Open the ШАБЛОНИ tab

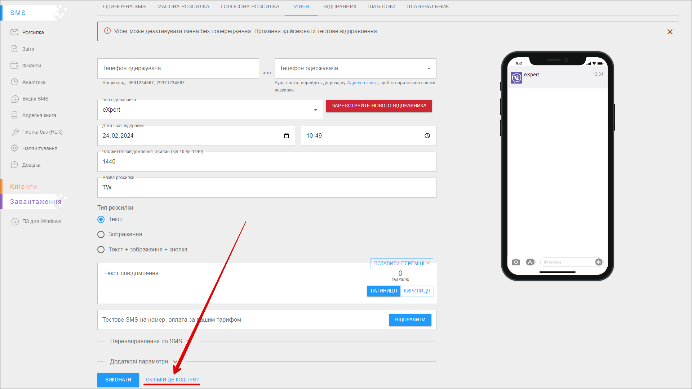(x=381, y=6)
